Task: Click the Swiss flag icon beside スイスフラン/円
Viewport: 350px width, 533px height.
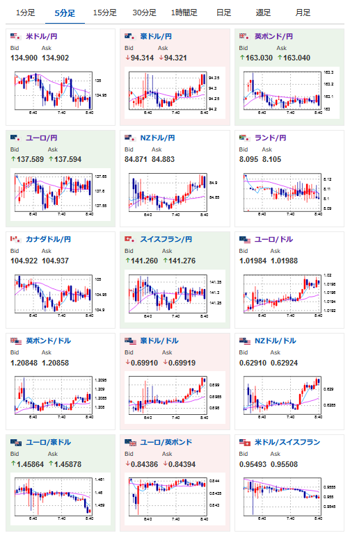Action: pos(130,239)
